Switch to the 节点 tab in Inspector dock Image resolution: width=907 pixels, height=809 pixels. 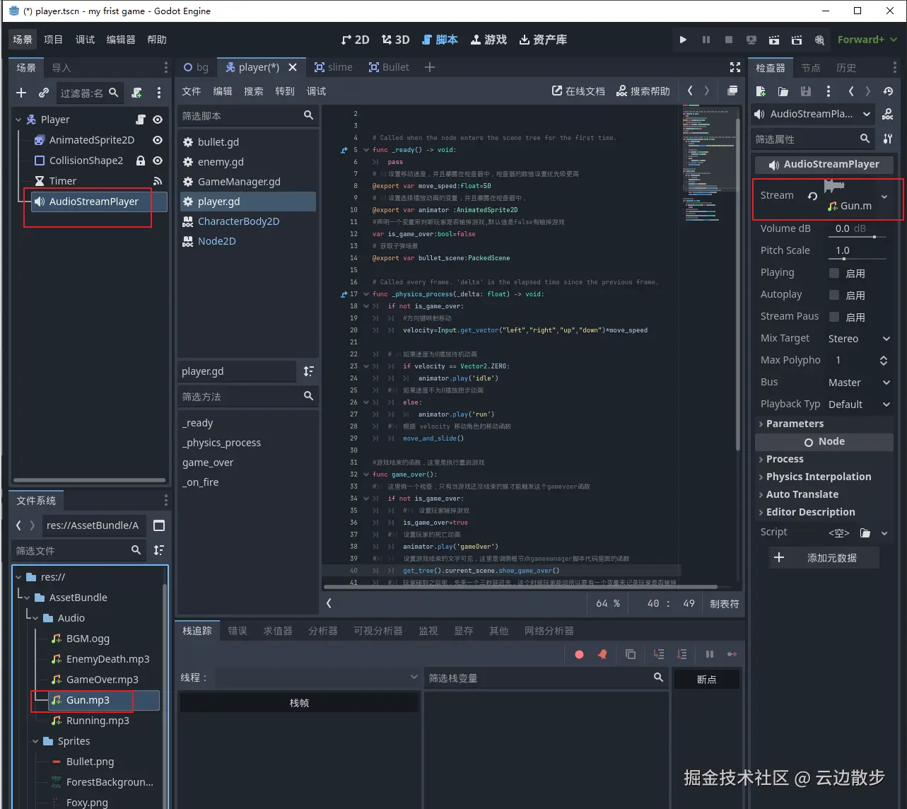[811, 68]
